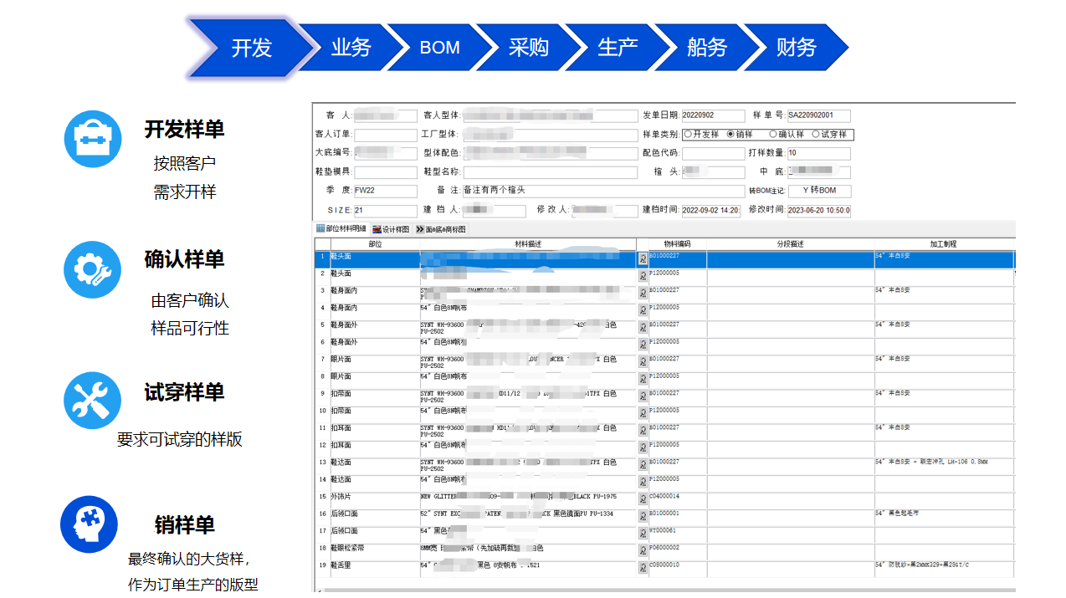Screen dimensions: 1066x598
Task: Click the 材料描述 column header
Action: pos(528,244)
